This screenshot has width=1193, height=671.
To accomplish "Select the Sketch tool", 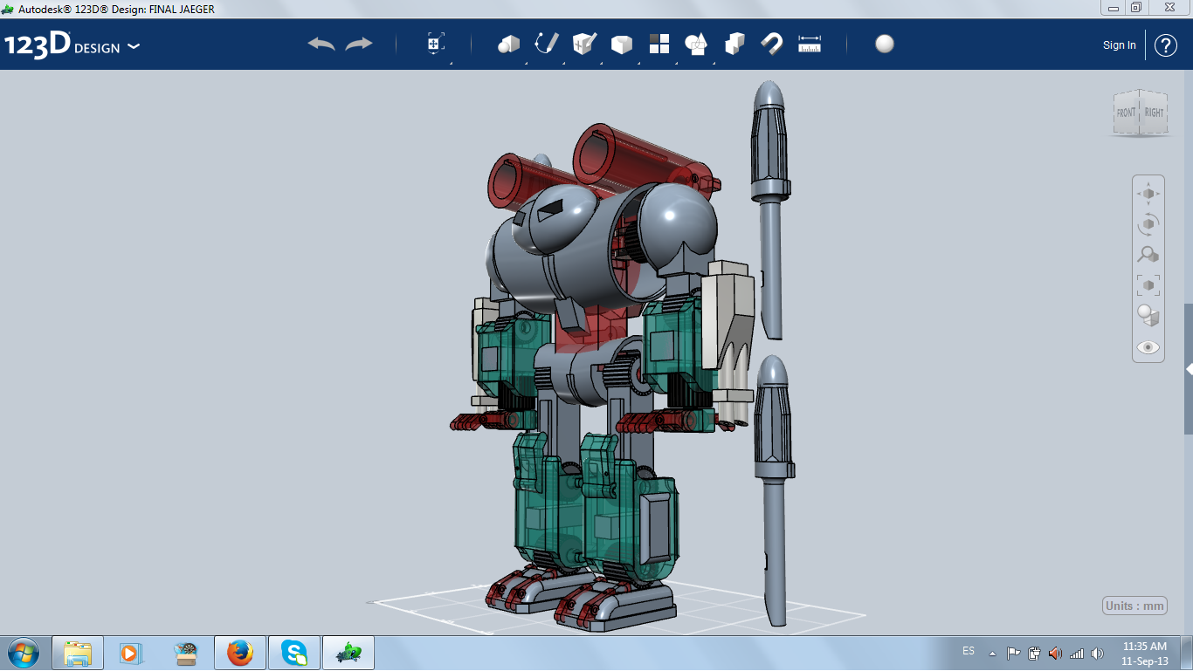I will pos(548,44).
